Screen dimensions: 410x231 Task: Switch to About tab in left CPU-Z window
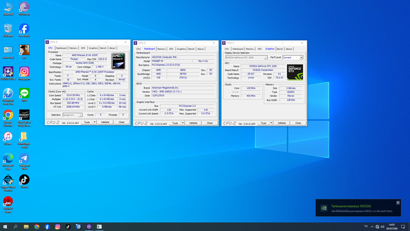click(x=112, y=48)
